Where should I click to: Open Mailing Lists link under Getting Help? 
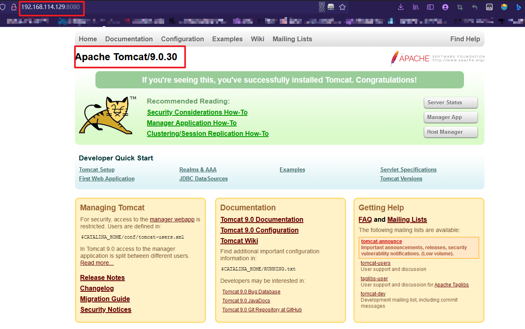(407, 219)
